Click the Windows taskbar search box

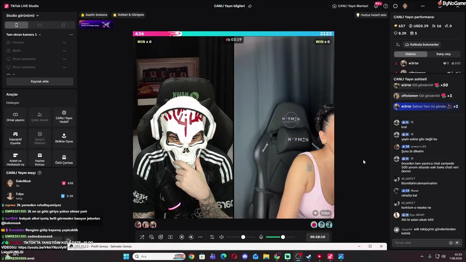(159, 257)
